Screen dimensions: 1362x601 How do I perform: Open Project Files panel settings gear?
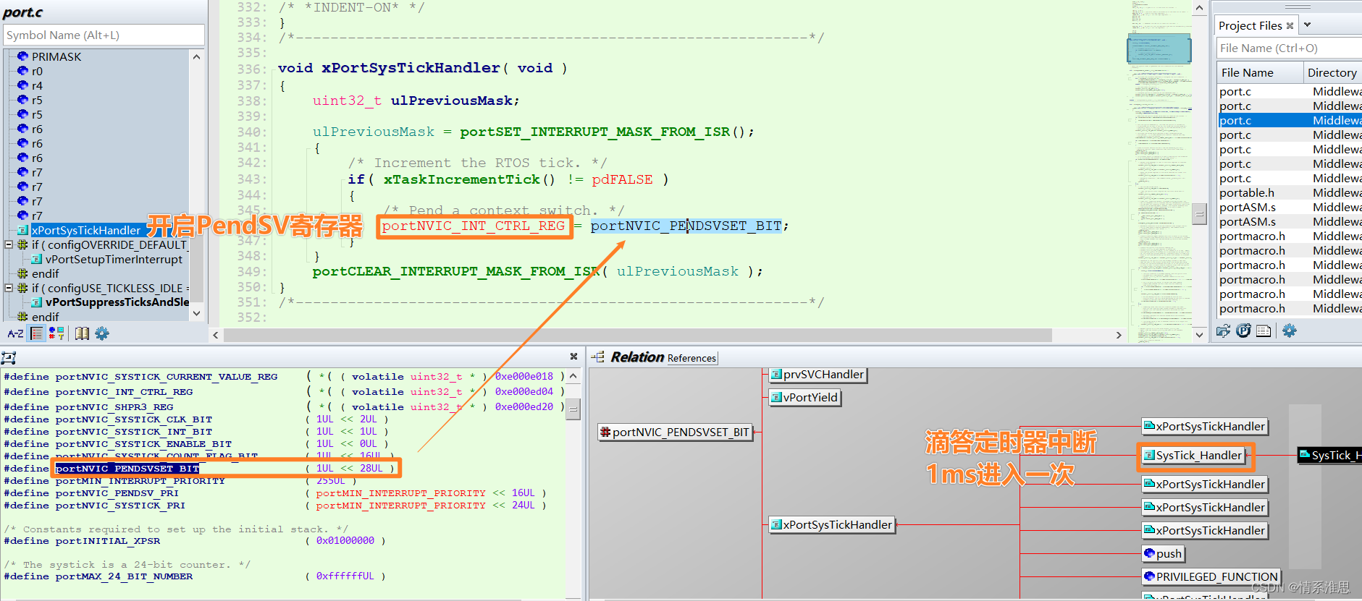[x=1290, y=331]
